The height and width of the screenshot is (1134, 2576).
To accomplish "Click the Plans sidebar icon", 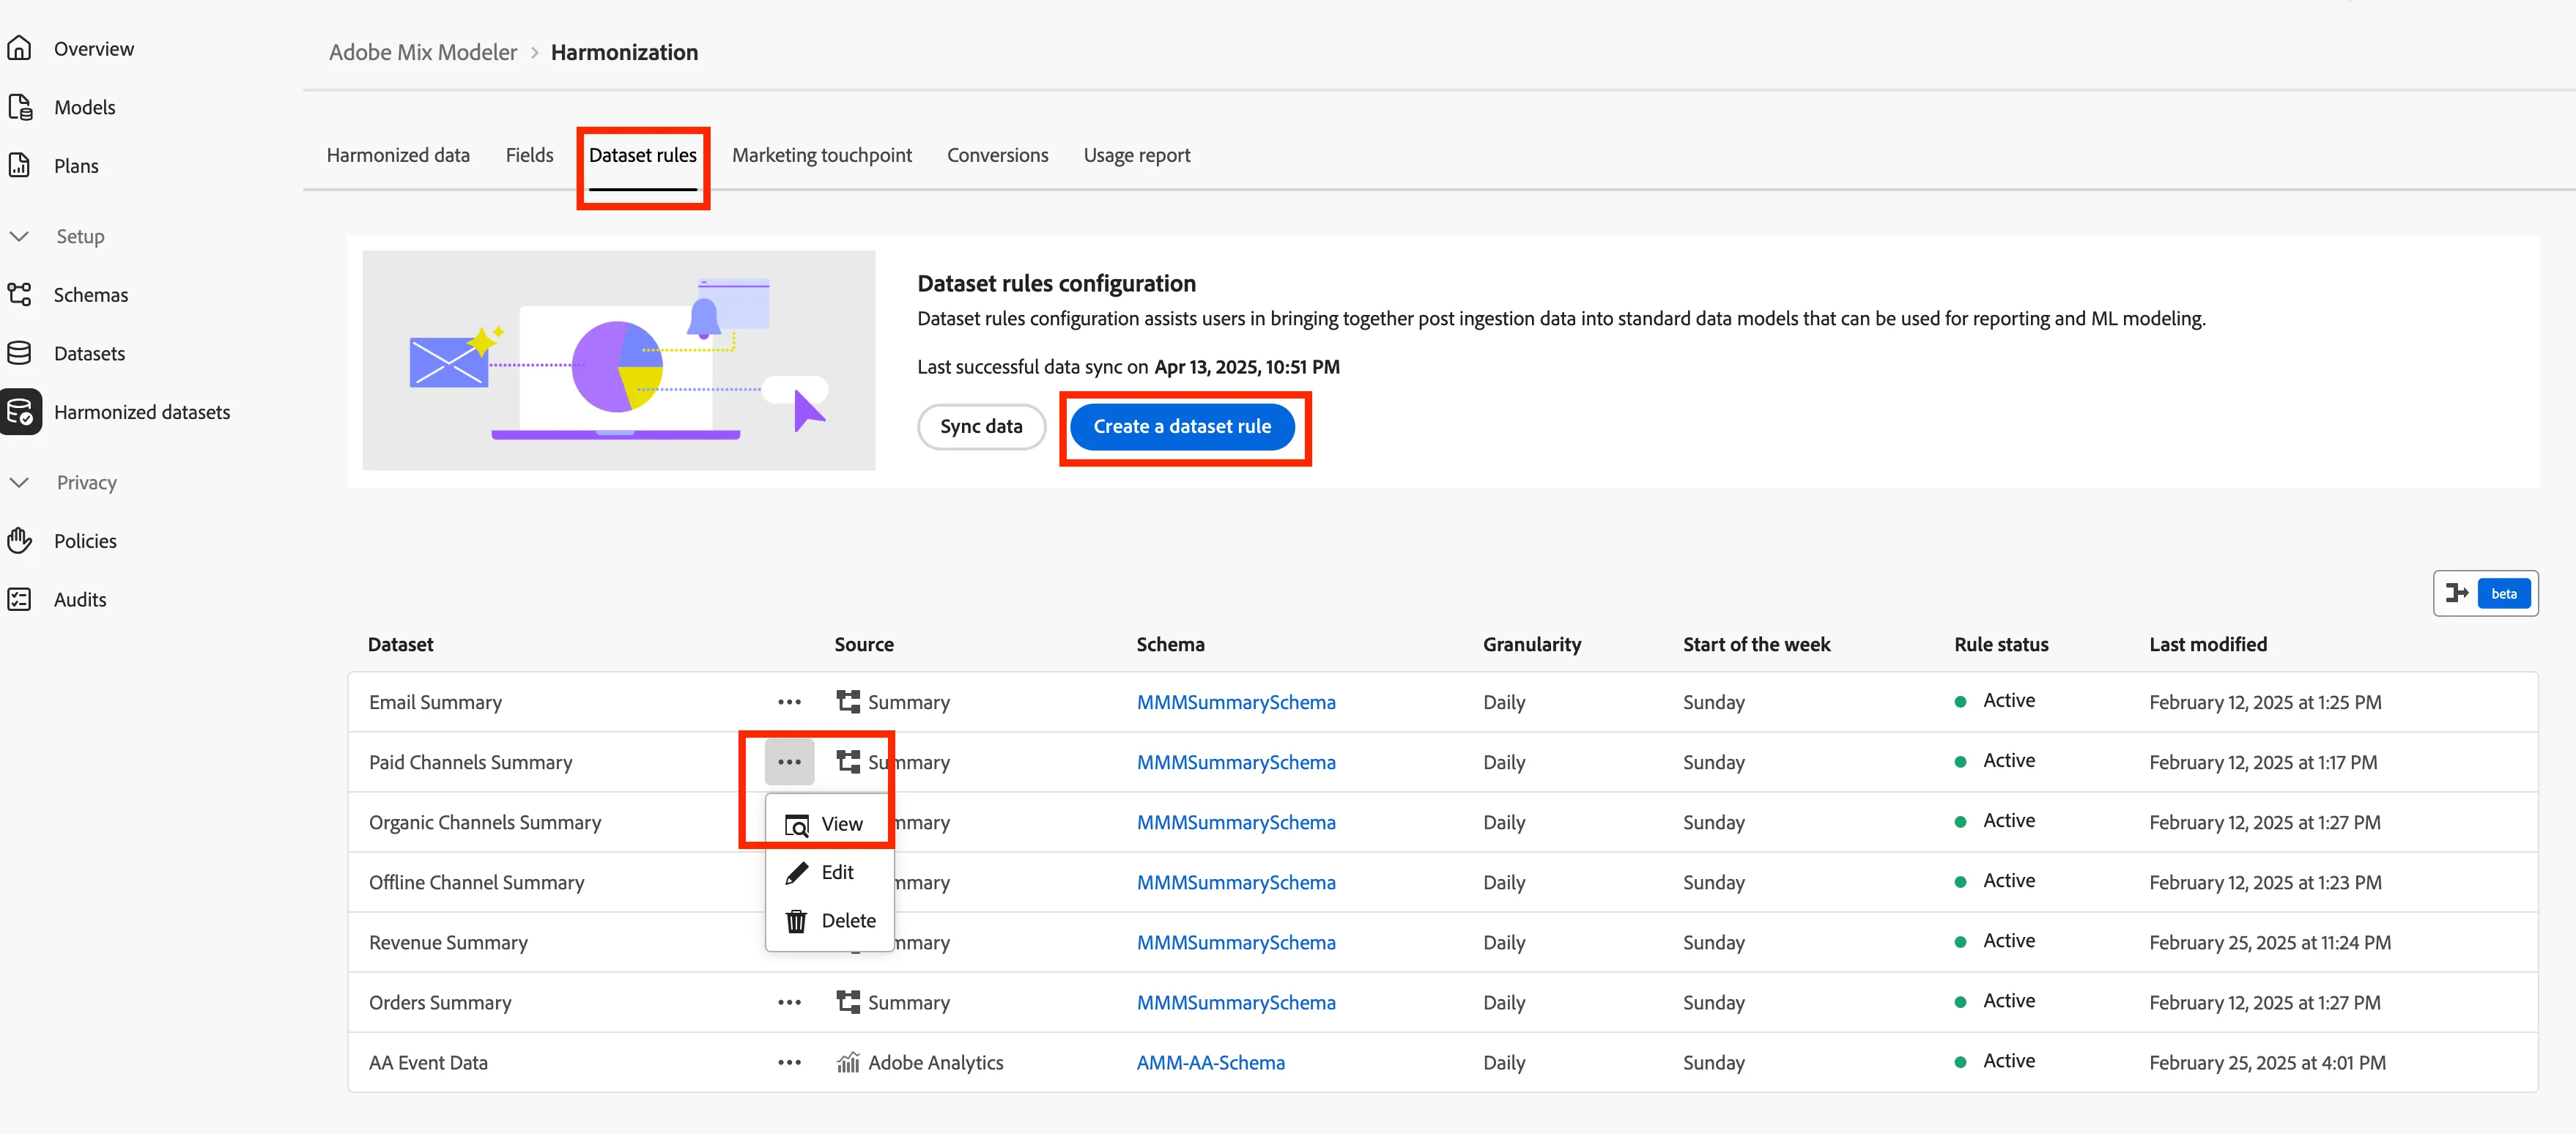I will [x=20, y=165].
